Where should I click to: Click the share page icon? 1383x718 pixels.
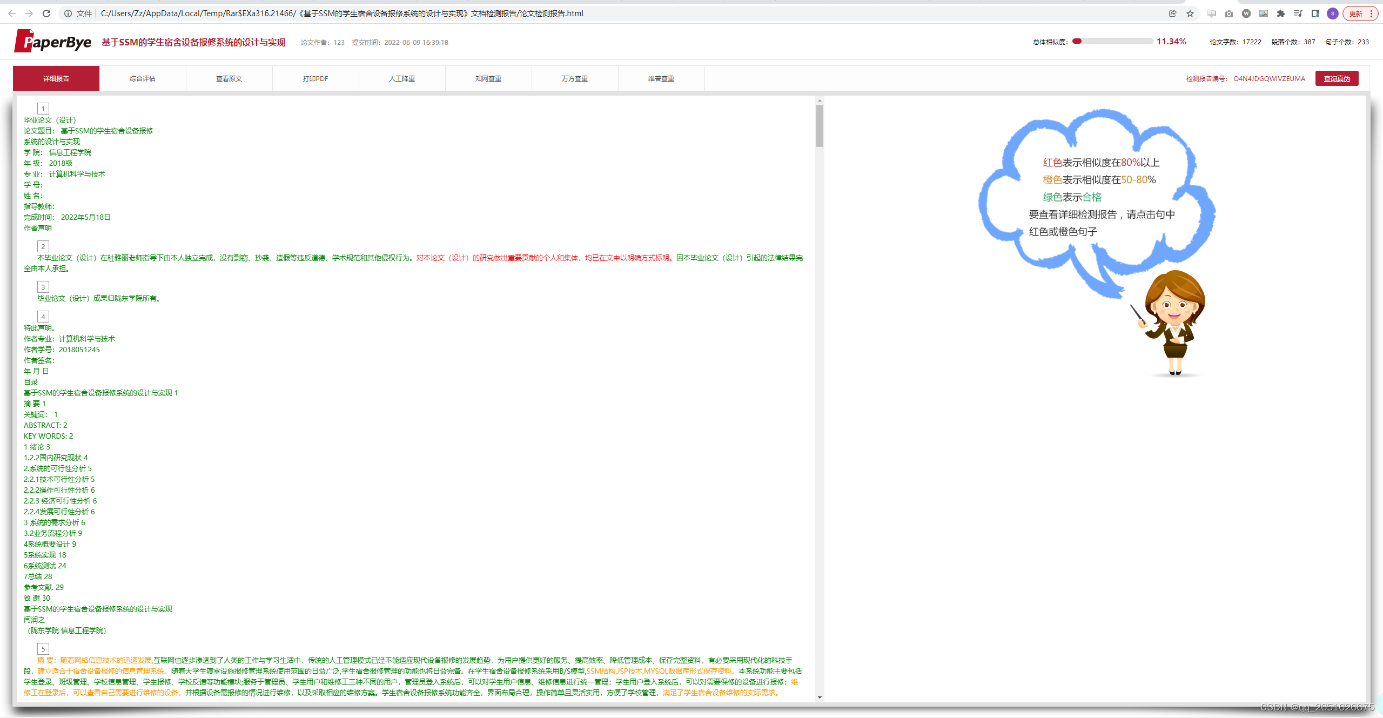(1172, 14)
